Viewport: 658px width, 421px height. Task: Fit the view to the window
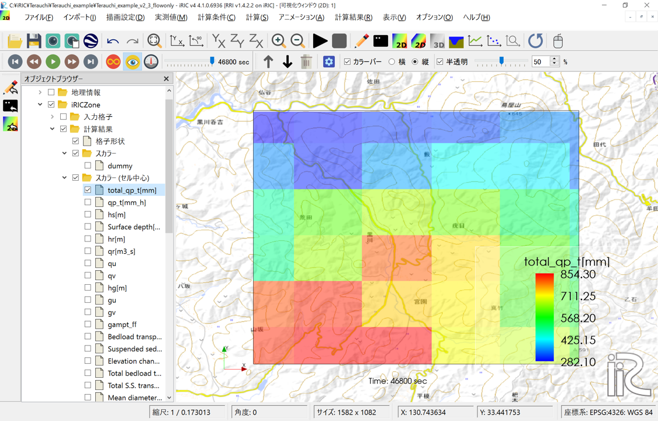(x=154, y=41)
